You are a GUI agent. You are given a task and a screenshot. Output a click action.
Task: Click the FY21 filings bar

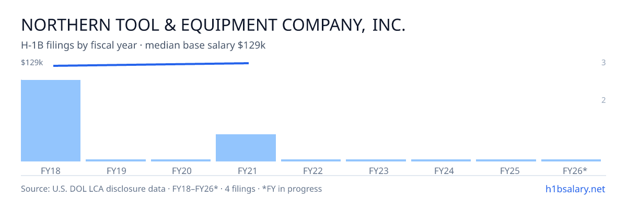point(246,148)
